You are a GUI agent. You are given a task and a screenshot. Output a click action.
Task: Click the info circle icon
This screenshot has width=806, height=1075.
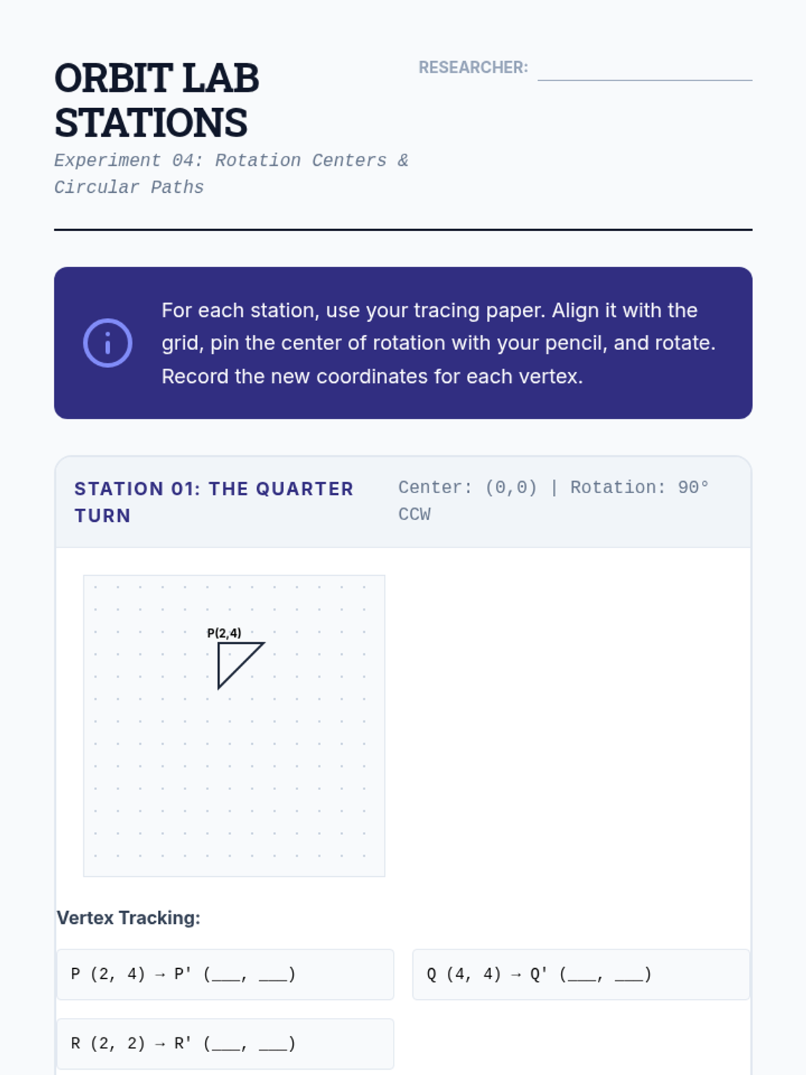[x=107, y=343]
